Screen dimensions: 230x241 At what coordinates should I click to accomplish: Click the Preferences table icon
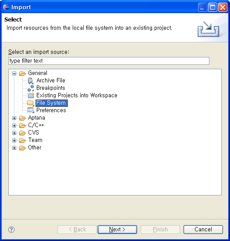tap(31, 110)
